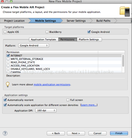Viewport: 132px width, 138px height.
Task: Open the Platform dropdown showing Google Android
Action: pyautogui.click(x=34, y=45)
